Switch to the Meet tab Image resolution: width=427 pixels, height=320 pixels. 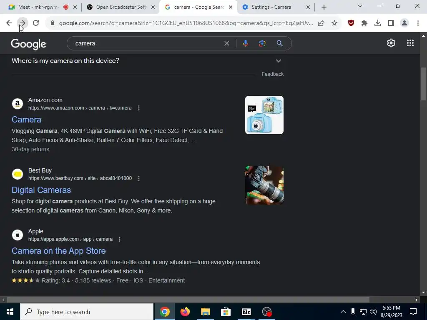pos(38,7)
